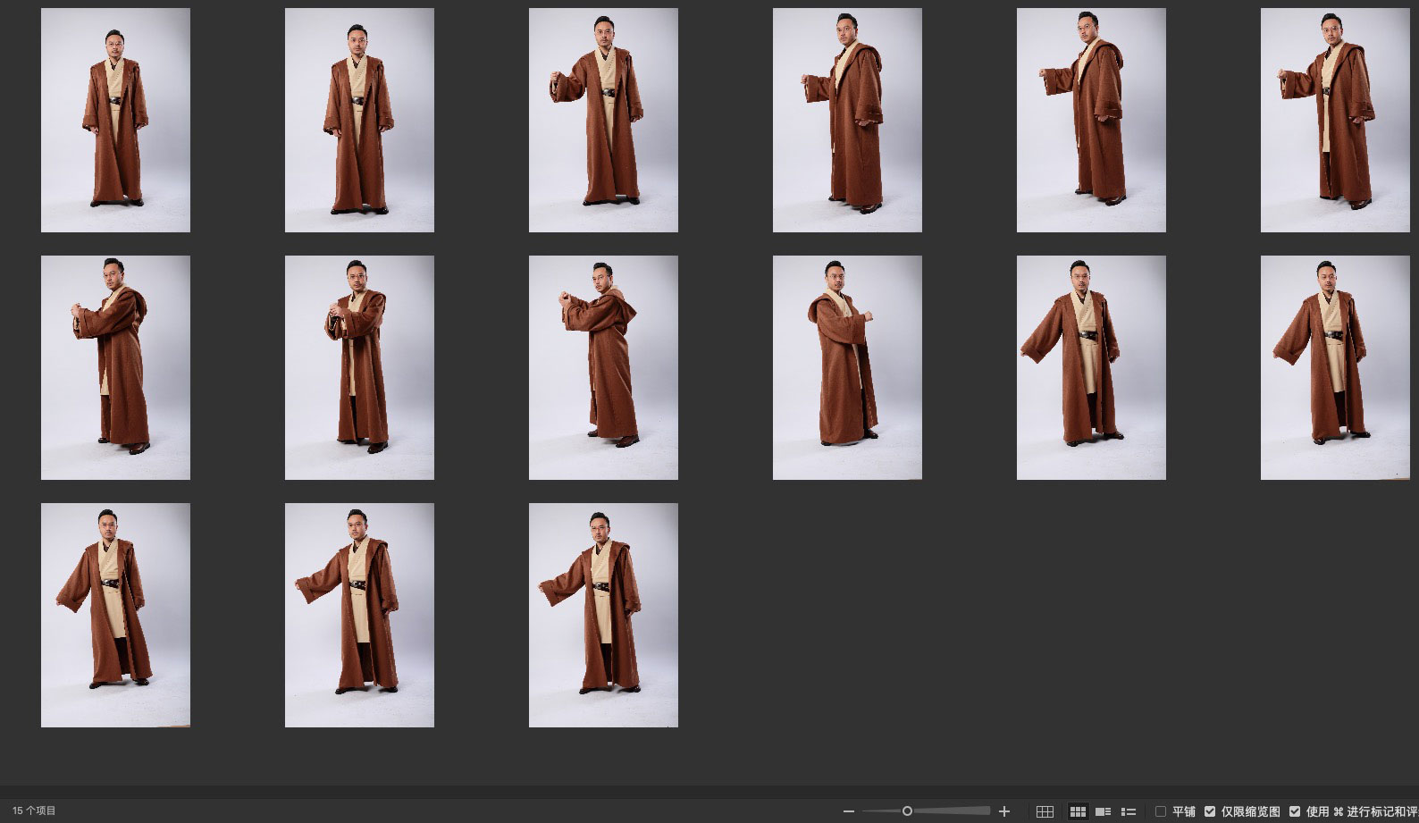Viewport: 1419px width, 823px height.
Task: Click the minus icon to shrink thumbnails
Action: point(848,811)
